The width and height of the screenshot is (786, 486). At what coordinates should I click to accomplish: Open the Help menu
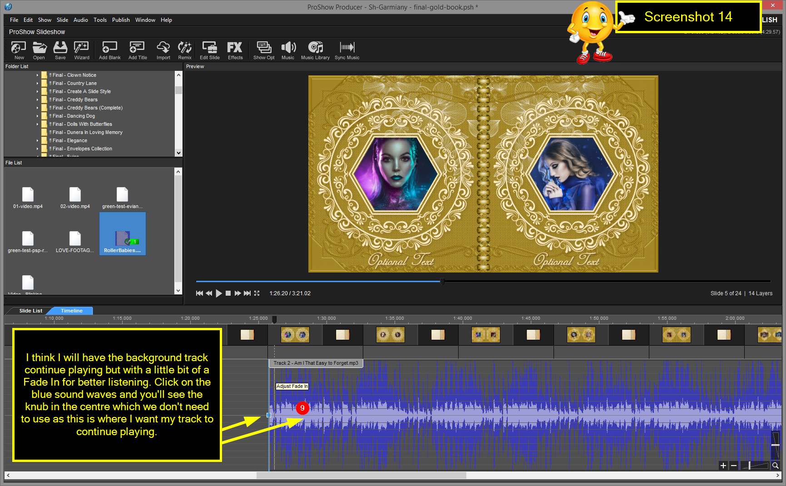[x=166, y=20]
